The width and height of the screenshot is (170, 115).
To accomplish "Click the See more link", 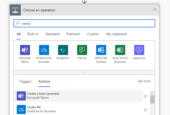I will [144, 81].
